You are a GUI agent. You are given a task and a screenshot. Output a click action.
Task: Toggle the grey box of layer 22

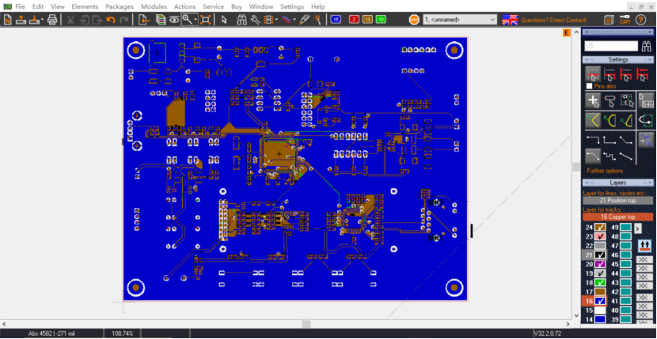point(601,246)
